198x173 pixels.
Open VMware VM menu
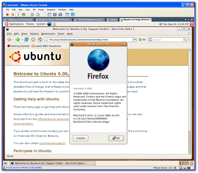pyautogui.click(x=34, y=10)
